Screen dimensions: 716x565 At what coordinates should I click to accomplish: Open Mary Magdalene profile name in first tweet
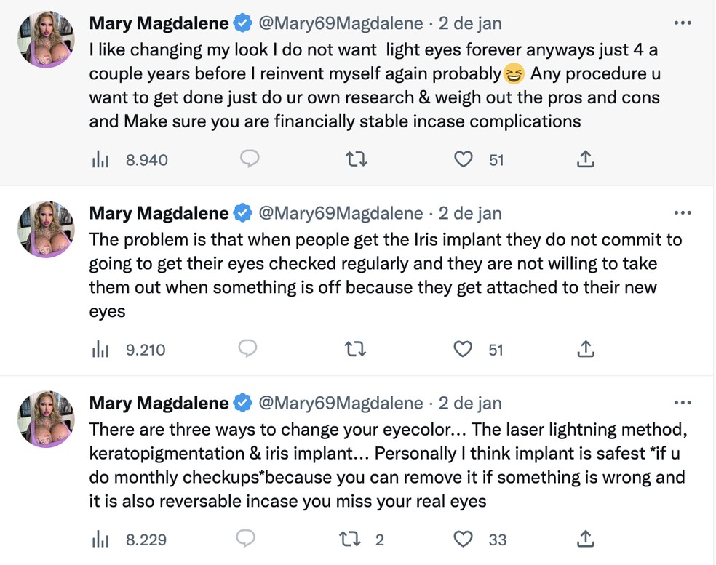pyautogui.click(x=159, y=23)
